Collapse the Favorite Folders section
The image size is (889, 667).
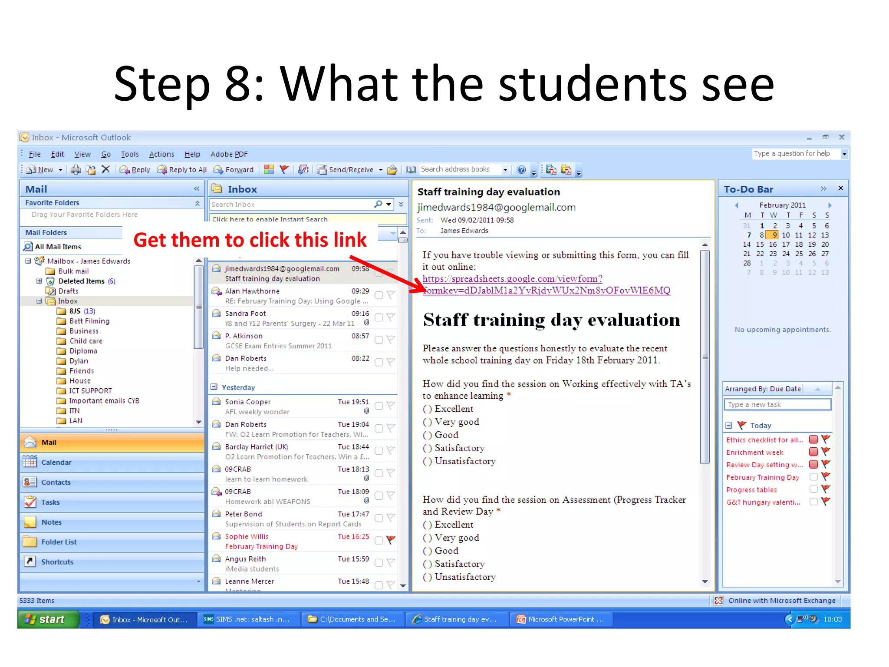click(x=197, y=203)
